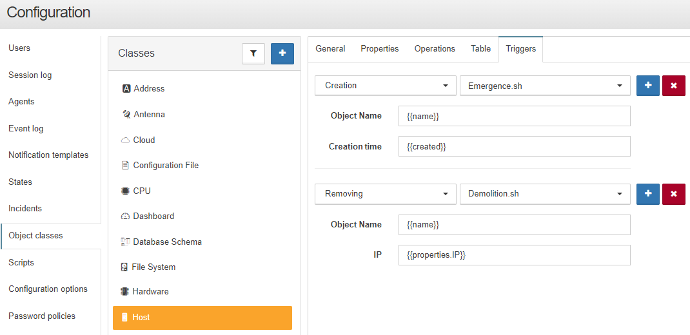The image size is (690, 335).
Task: Open the Creation event dropdown
Action: click(x=386, y=86)
